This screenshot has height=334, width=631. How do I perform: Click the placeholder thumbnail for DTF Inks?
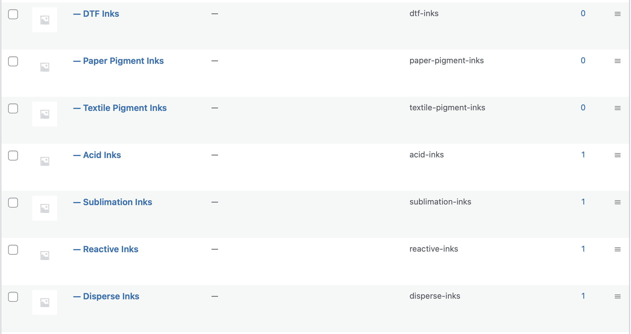coord(45,20)
